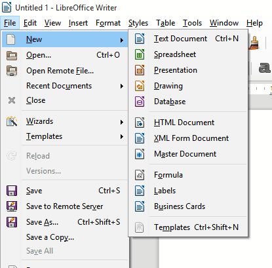Choose Save As... menu entry

pos(65,222)
